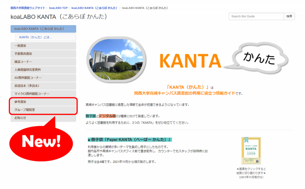Open the 参考書架 sidebar page
Viewport: 305px width, 189px height.
[x=20, y=102]
